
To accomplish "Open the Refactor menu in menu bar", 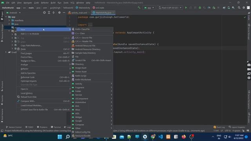I will click(45, 3).
